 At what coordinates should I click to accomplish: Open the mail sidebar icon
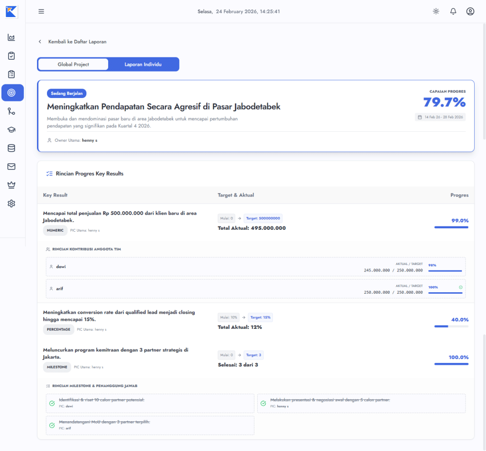pyautogui.click(x=11, y=166)
